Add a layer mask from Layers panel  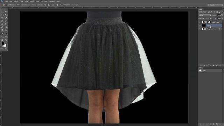(207, 65)
